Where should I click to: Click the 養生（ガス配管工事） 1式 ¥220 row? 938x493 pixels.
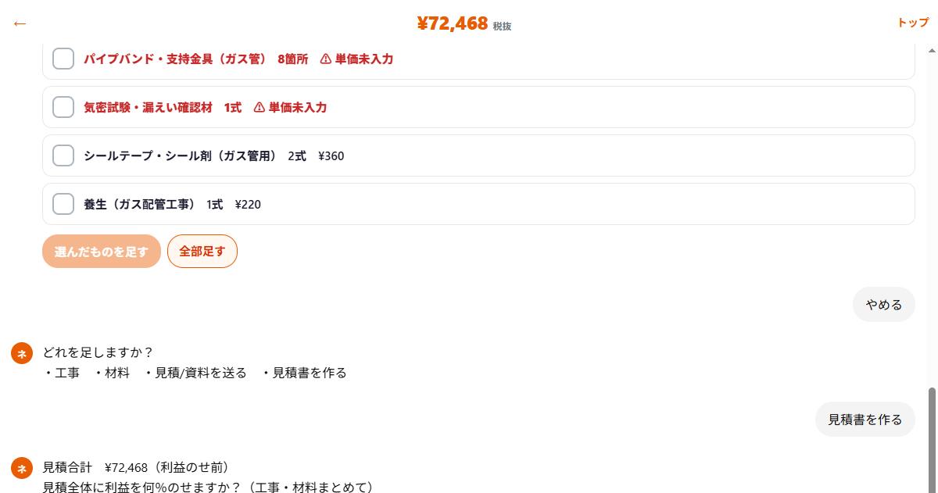(478, 204)
